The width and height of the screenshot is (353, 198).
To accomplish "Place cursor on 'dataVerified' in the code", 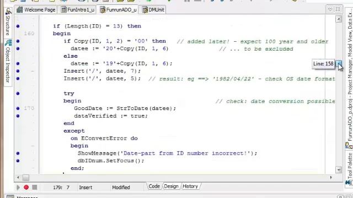I will [95, 116].
